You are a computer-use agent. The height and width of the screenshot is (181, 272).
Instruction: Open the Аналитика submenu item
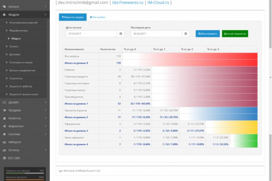tap(23, 78)
